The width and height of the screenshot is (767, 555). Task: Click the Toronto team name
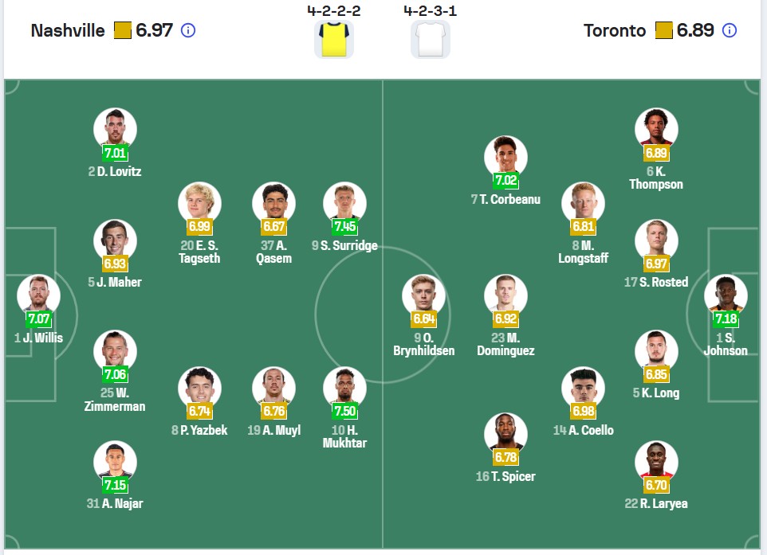point(615,31)
